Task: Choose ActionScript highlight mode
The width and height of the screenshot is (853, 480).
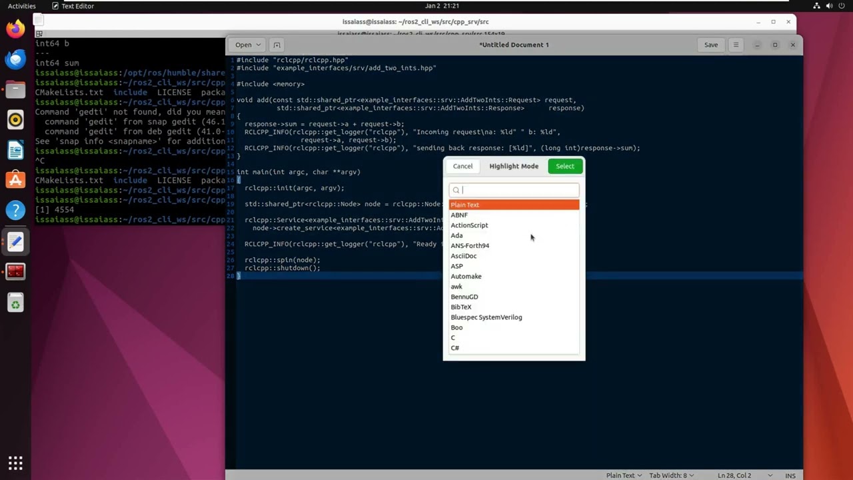Action: point(514,225)
